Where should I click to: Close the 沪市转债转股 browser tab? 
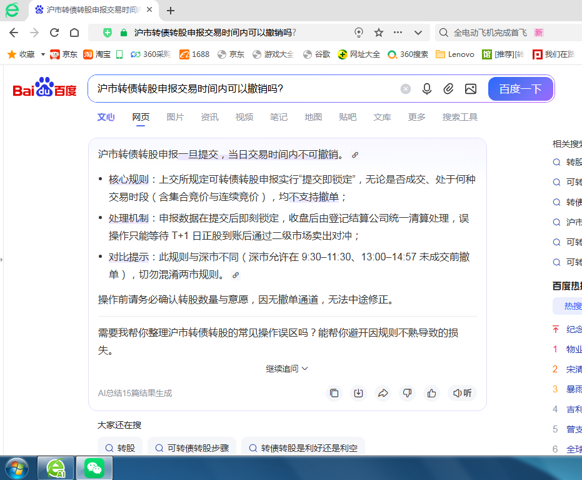coord(149,9)
